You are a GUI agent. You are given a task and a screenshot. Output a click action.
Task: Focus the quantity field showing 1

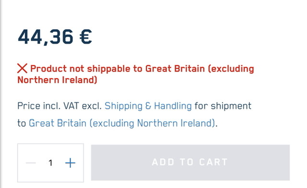pyautogui.click(x=50, y=163)
